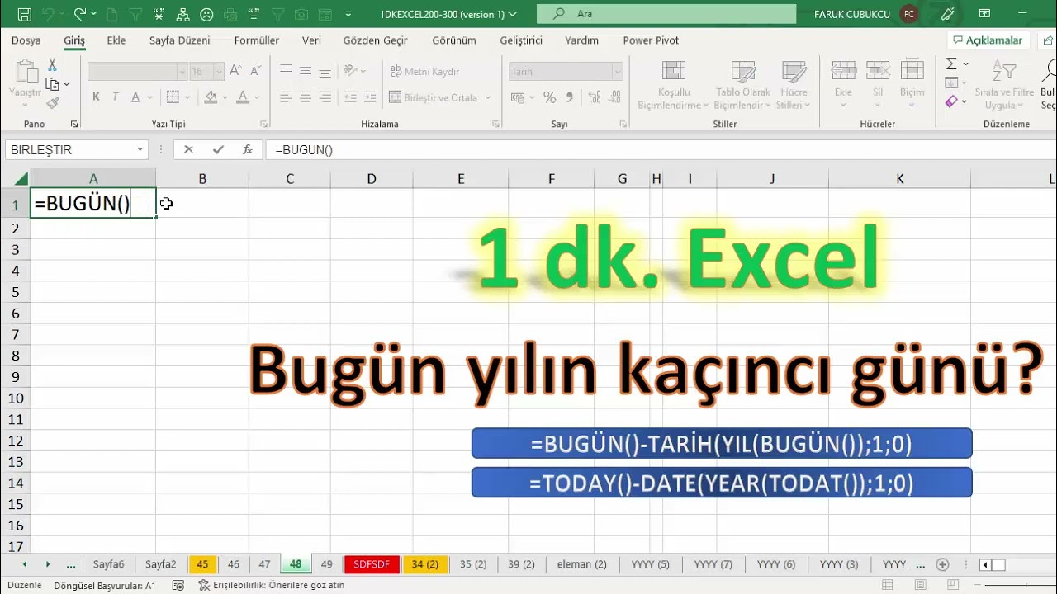The image size is (1057, 594).
Task: Expand the font color dropdown arrow
Action: (257, 97)
